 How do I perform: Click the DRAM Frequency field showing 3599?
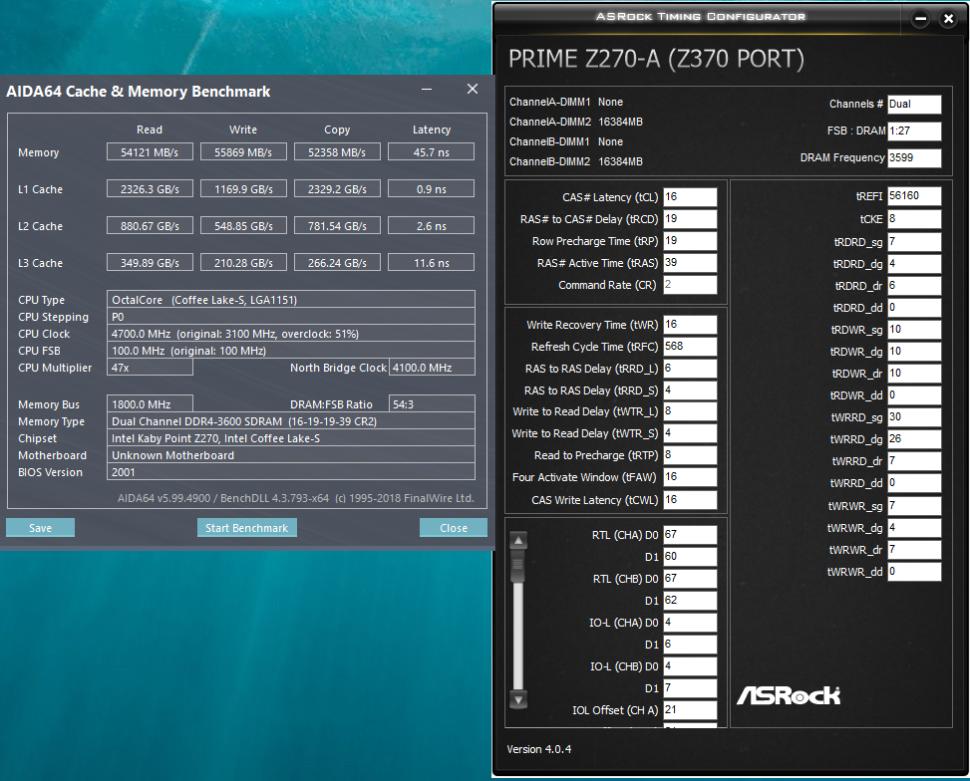(914, 157)
